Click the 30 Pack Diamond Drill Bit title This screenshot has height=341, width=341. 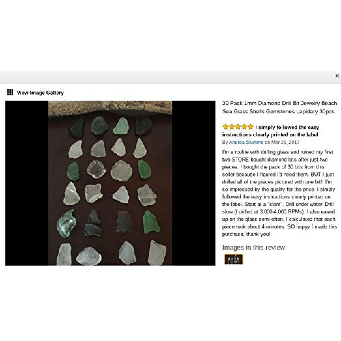280,107
